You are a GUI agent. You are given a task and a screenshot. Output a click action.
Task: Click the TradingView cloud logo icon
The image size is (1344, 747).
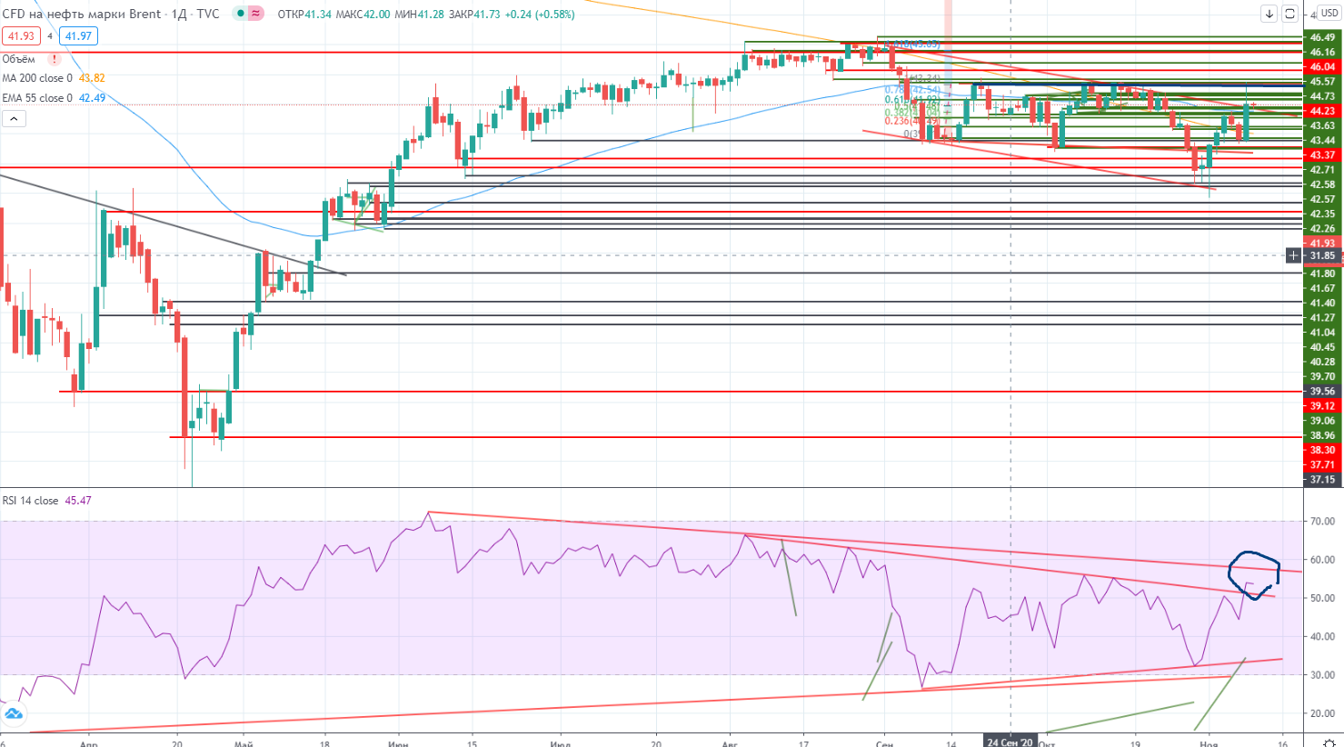click(14, 714)
